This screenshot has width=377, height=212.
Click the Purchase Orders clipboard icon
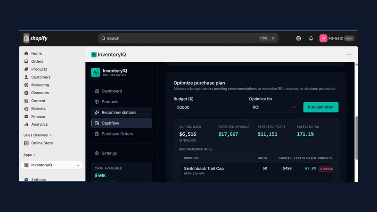point(97,134)
